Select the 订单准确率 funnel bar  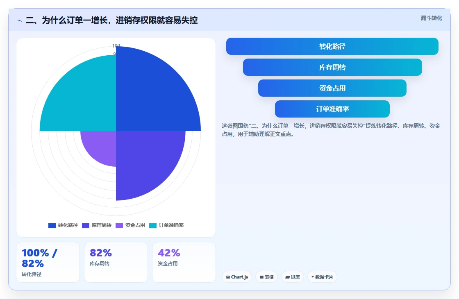tap(332, 109)
